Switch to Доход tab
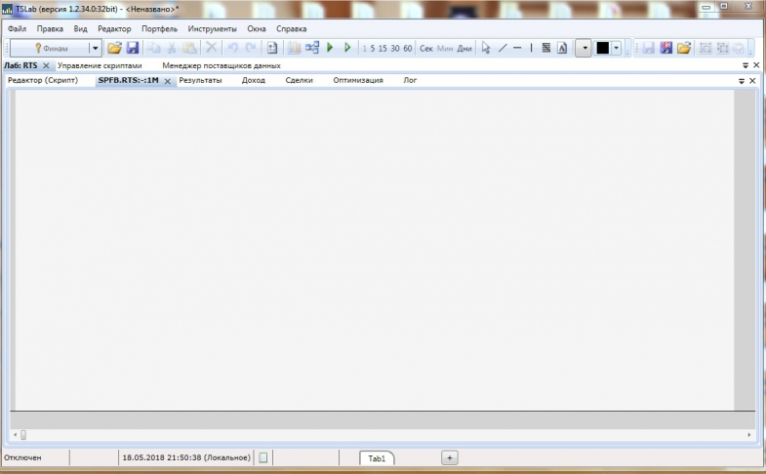766x474 pixels. tap(254, 80)
